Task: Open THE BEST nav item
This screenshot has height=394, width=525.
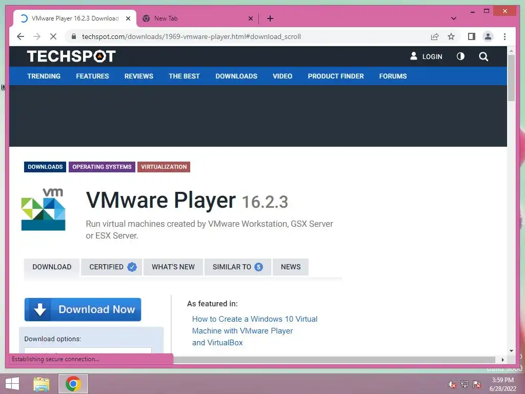Action: pos(184,76)
